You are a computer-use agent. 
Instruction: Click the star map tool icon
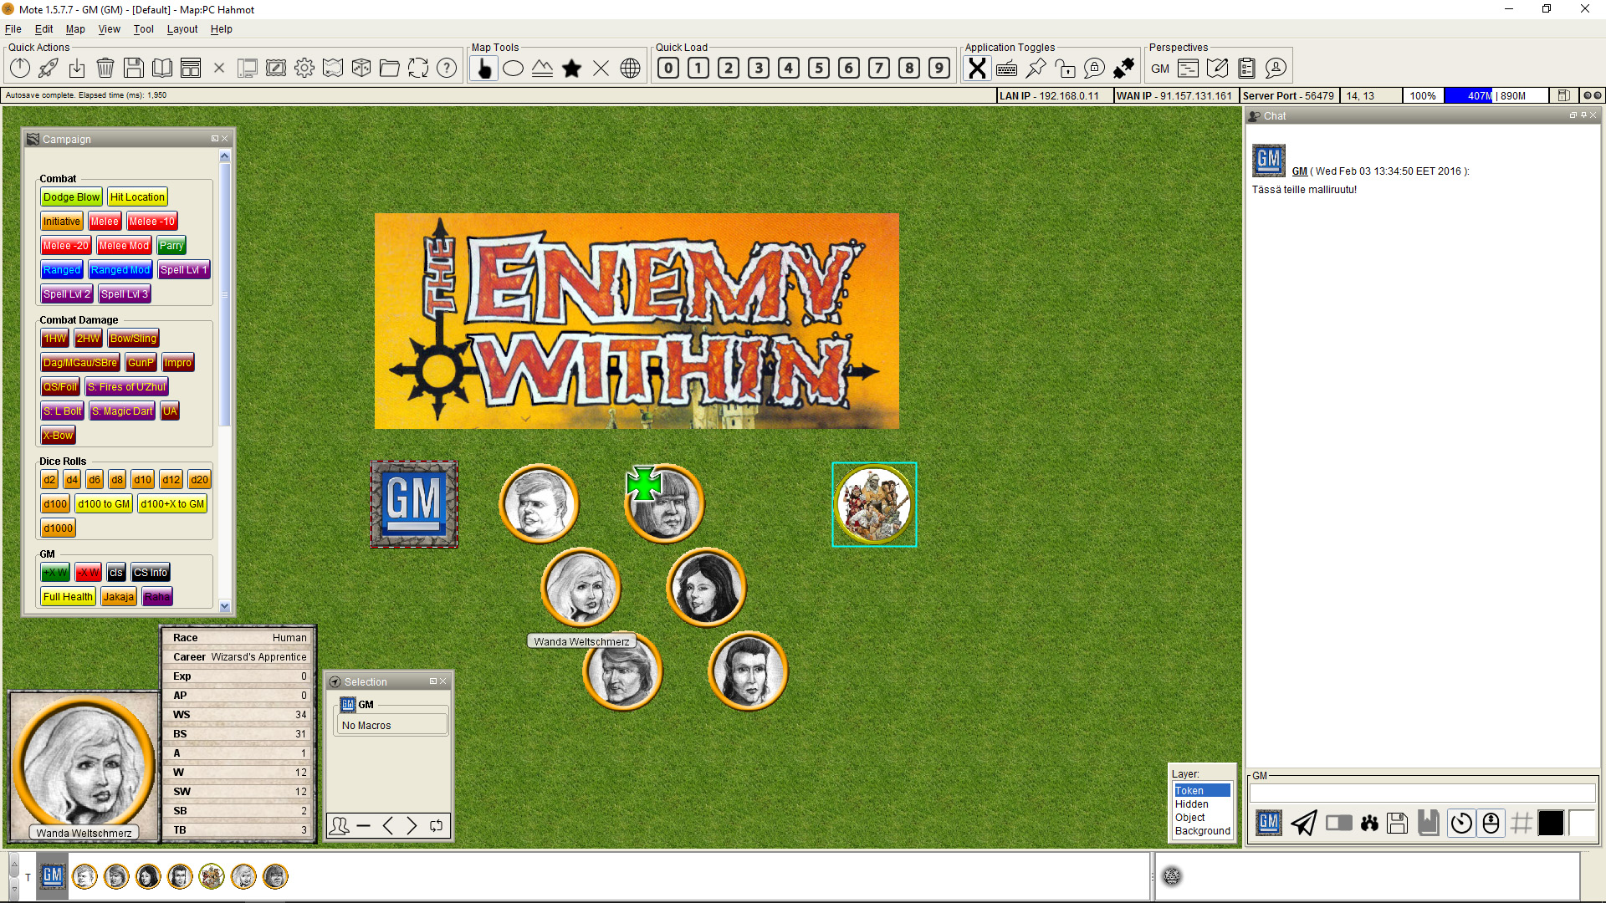(572, 69)
